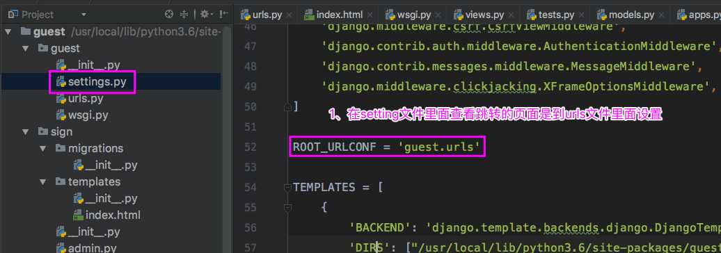This screenshot has height=253, width=721.
Task: Fold the TEMPLATES list at line 54
Action: (288, 188)
